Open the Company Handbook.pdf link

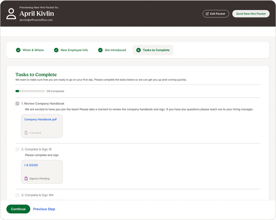(40, 120)
